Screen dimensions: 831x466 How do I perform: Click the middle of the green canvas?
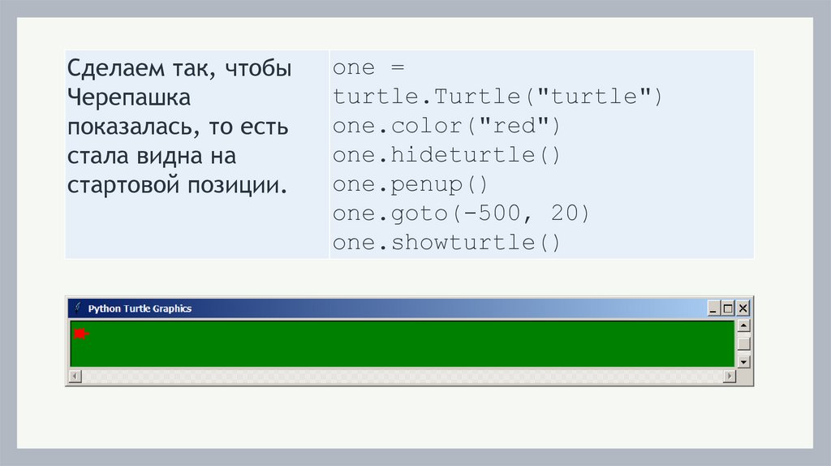403,343
